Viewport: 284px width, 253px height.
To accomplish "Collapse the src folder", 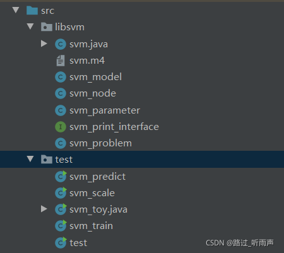I will coord(16,10).
